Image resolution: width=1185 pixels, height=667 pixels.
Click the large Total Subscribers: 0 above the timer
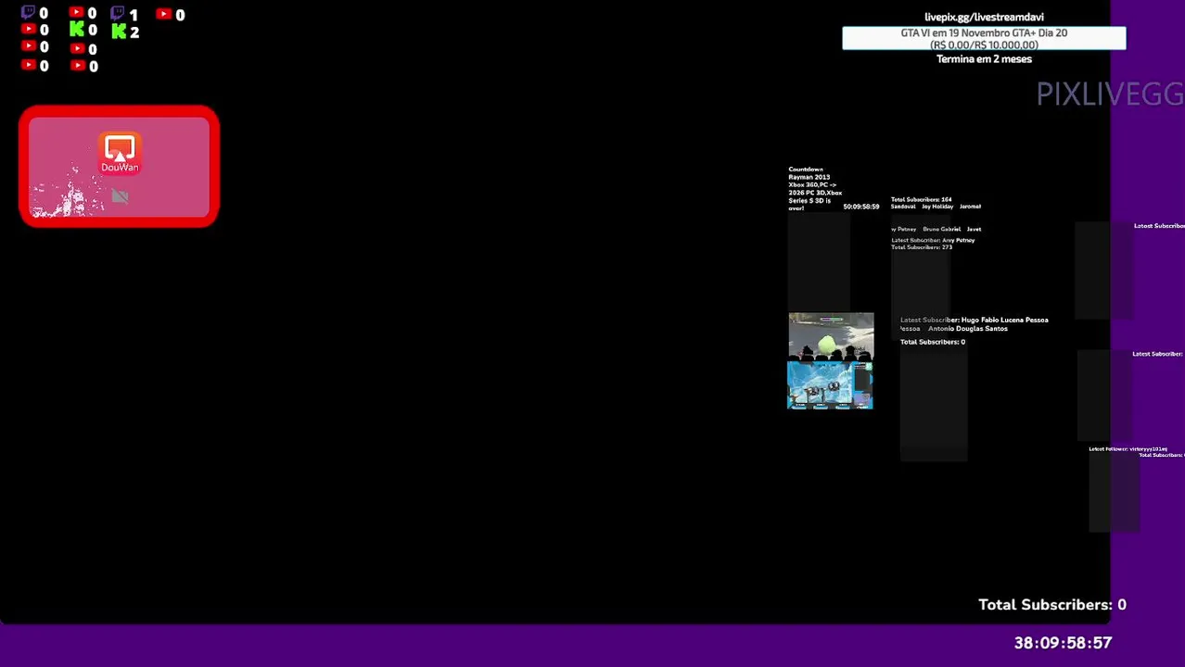pyautogui.click(x=1052, y=604)
